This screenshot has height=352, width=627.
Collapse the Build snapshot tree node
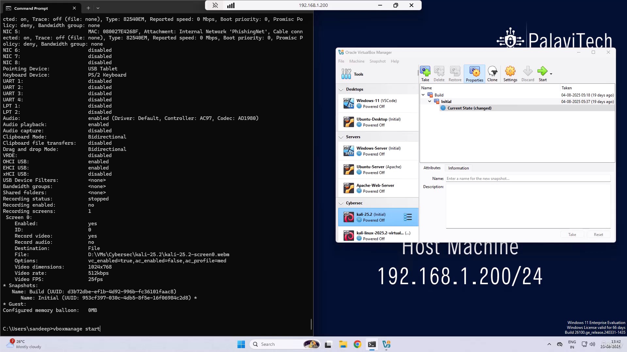point(423,95)
